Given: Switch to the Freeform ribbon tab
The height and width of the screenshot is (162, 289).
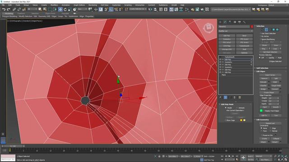Looking at the screenshot, I should click(x=21, y=13).
